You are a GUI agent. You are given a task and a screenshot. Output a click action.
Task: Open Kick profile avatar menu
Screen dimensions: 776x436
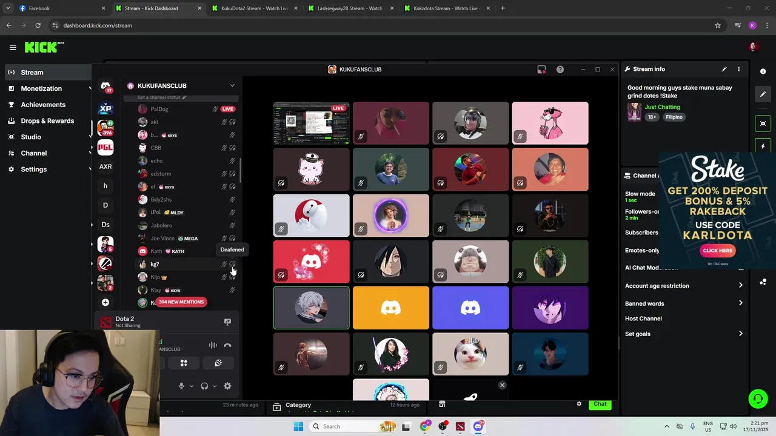pyautogui.click(x=754, y=47)
